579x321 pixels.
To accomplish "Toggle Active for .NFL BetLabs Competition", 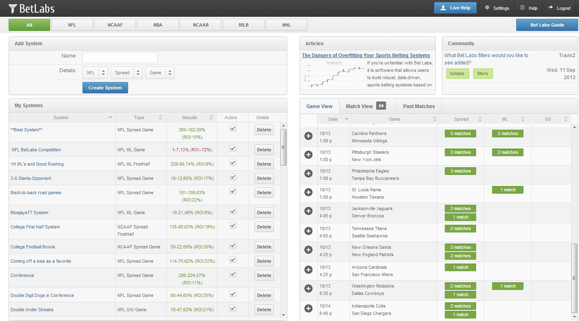I will [233, 148].
